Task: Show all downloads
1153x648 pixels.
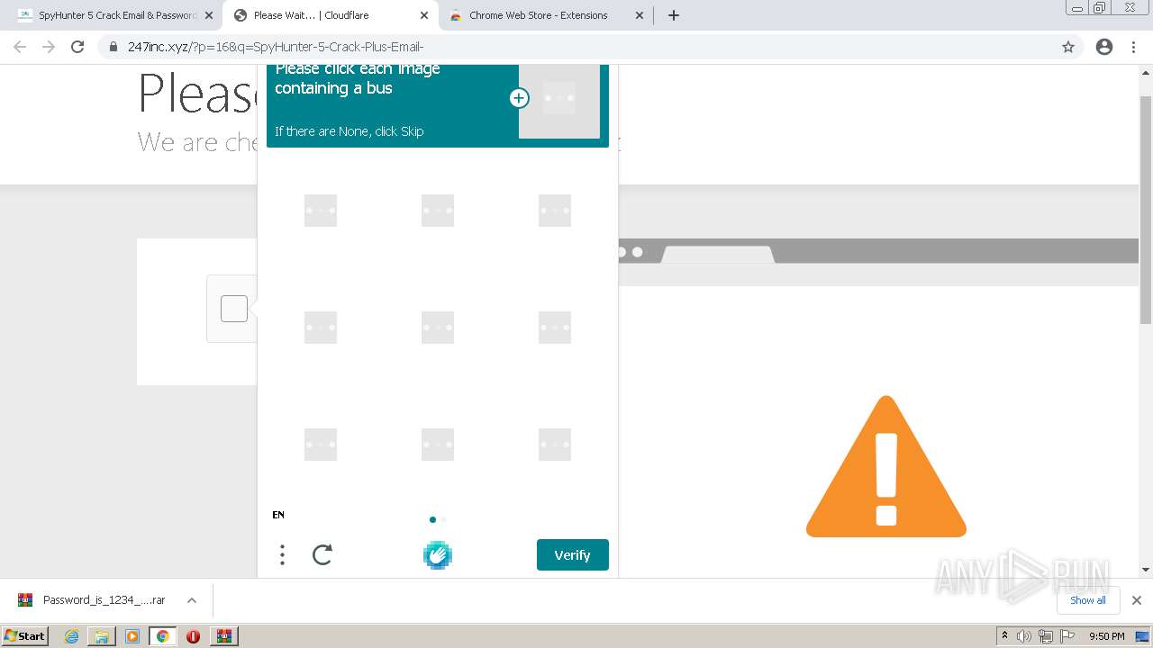Action: (1087, 600)
